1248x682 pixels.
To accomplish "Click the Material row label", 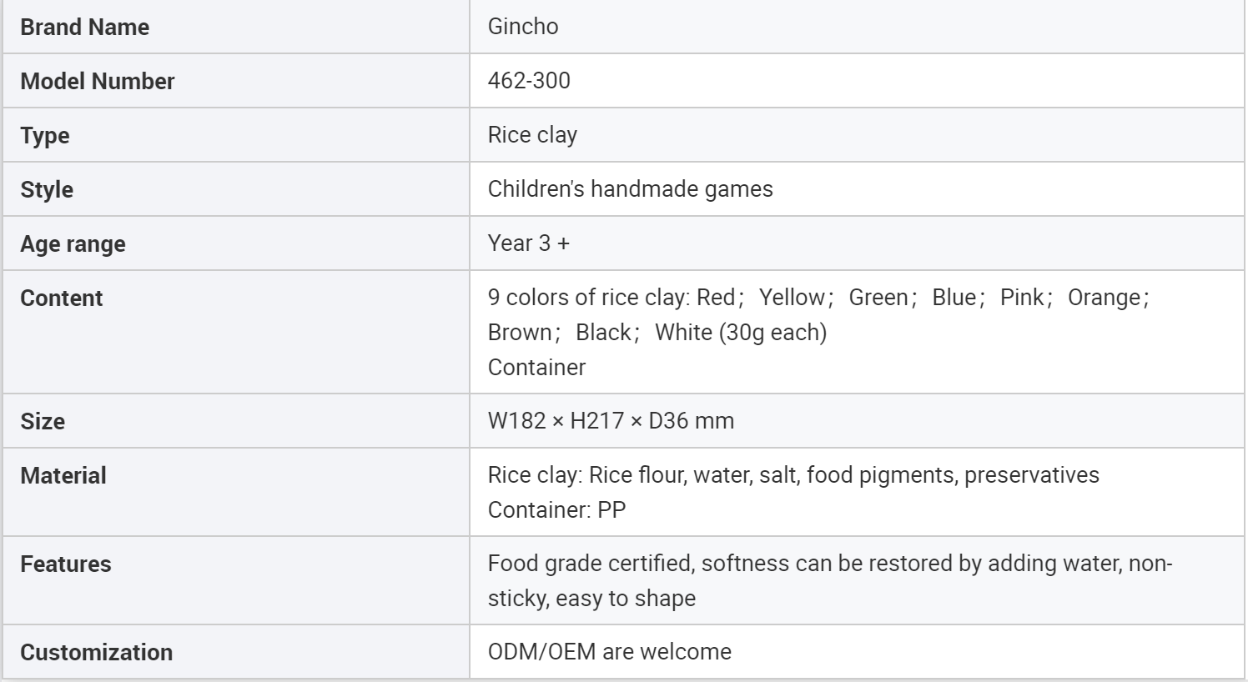I will 63,476.
